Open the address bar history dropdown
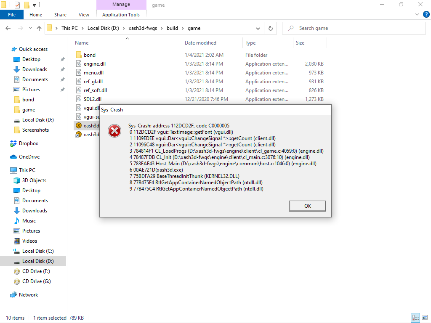Image resolution: width=431 pixels, height=323 pixels. [x=258, y=28]
